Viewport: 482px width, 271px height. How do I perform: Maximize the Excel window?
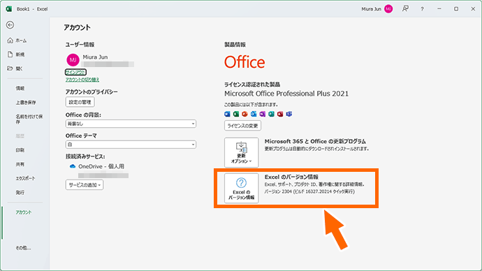pyautogui.click(x=456, y=9)
